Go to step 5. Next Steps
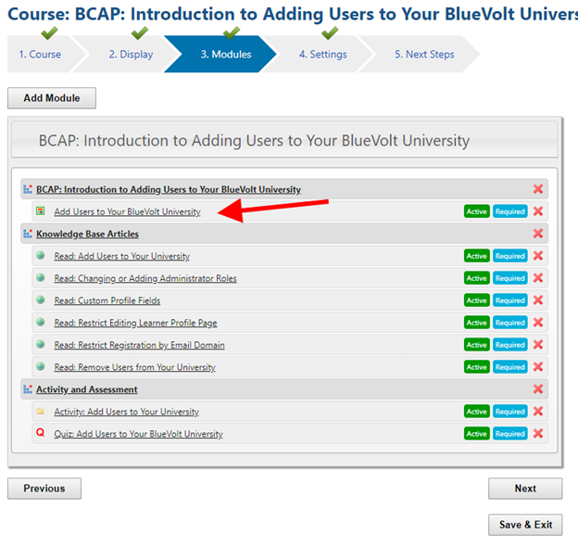The width and height of the screenshot is (578, 560). click(424, 54)
